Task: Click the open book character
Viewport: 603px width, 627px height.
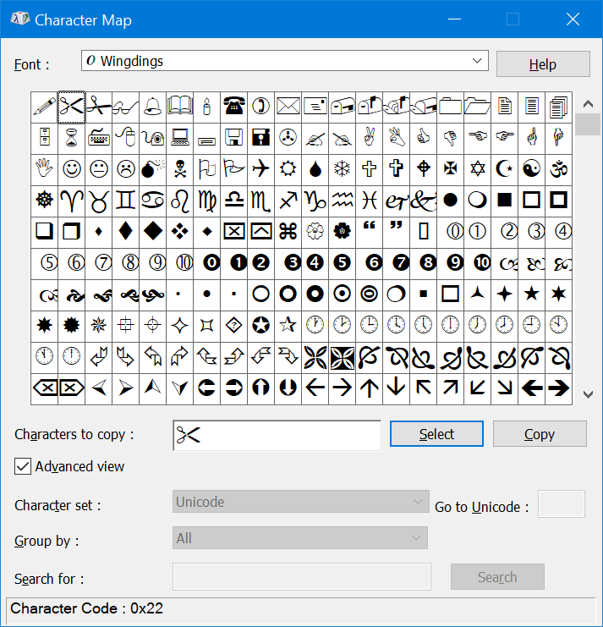Action: pos(179,106)
